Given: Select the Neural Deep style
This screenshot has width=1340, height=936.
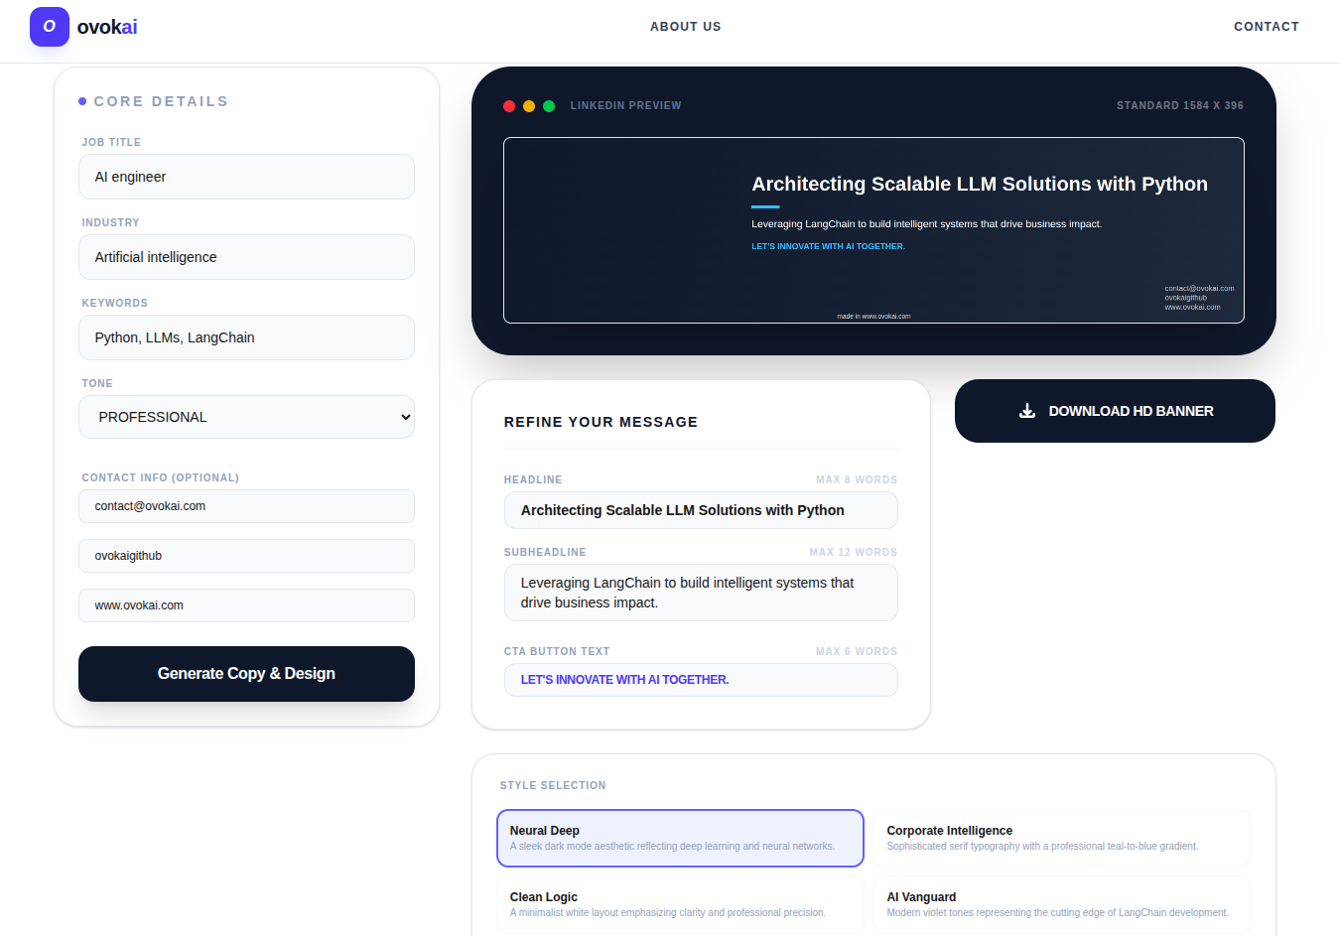Looking at the screenshot, I should pyautogui.click(x=680, y=838).
